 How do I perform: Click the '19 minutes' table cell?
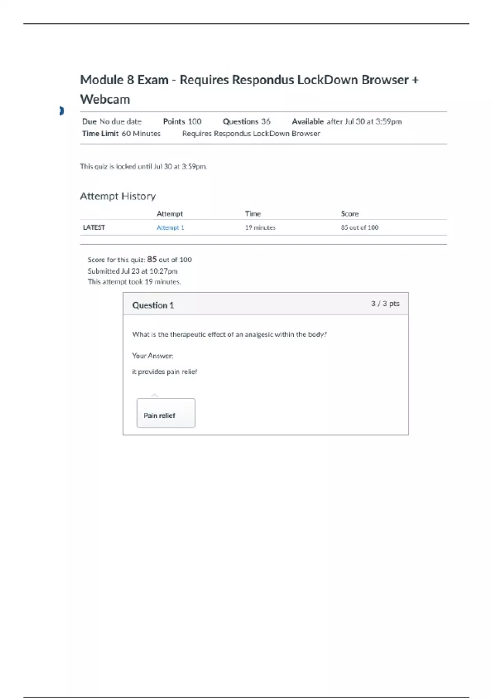(260, 227)
